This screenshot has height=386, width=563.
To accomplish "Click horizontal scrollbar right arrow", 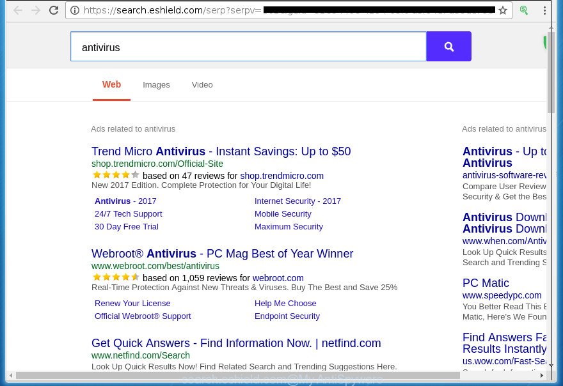I will 541,376.
